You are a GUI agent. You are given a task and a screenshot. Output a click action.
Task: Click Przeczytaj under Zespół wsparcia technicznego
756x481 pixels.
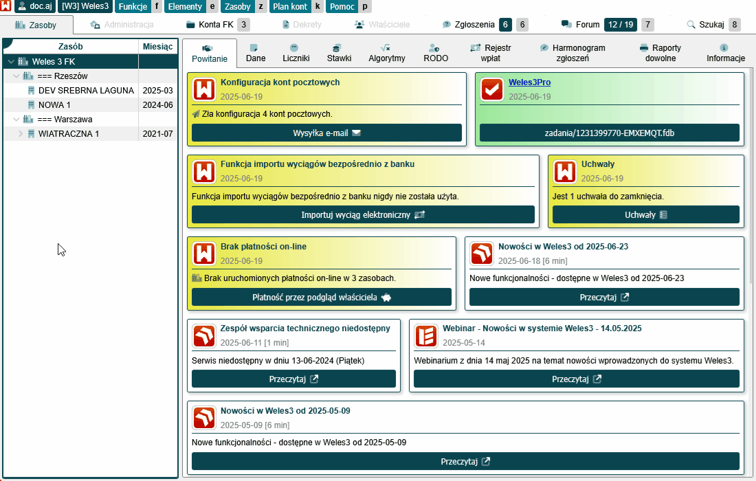(293, 379)
